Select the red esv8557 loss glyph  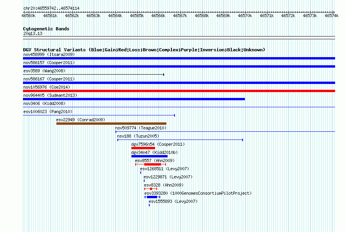tap(150, 164)
